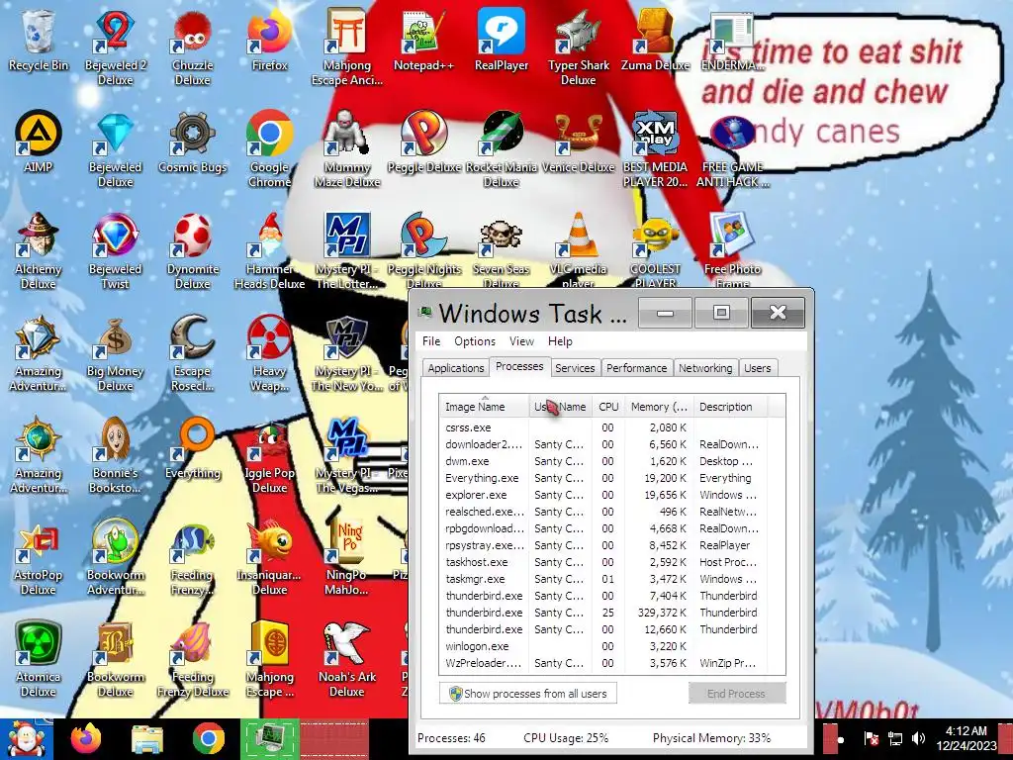Open Mahjong Escape Ancient shortcut
This screenshot has height=760, width=1013.
[347, 47]
